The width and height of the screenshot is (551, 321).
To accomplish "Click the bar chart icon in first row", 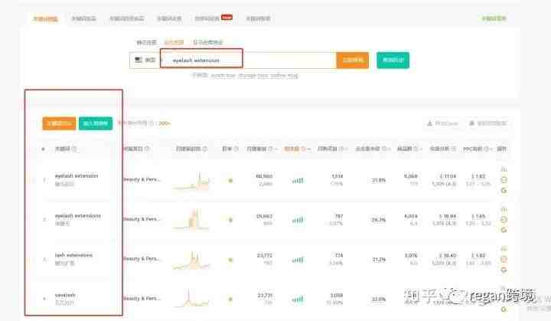I will tap(504, 169).
